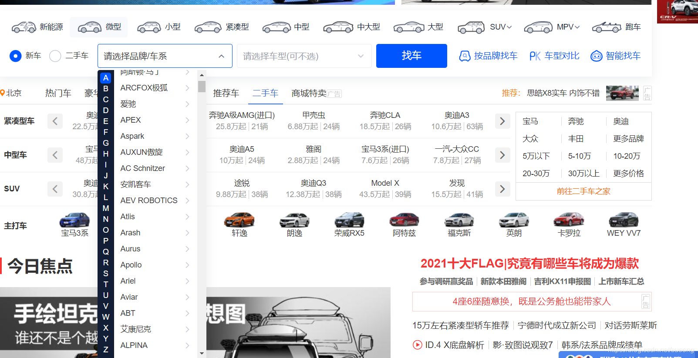Go to previous 中型车 page arrow
Viewport: 698px width, 358px height.
tap(55, 155)
